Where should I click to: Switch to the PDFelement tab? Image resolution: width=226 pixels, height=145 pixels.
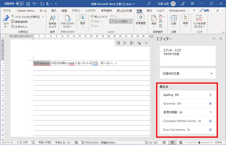tap(177, 11)
